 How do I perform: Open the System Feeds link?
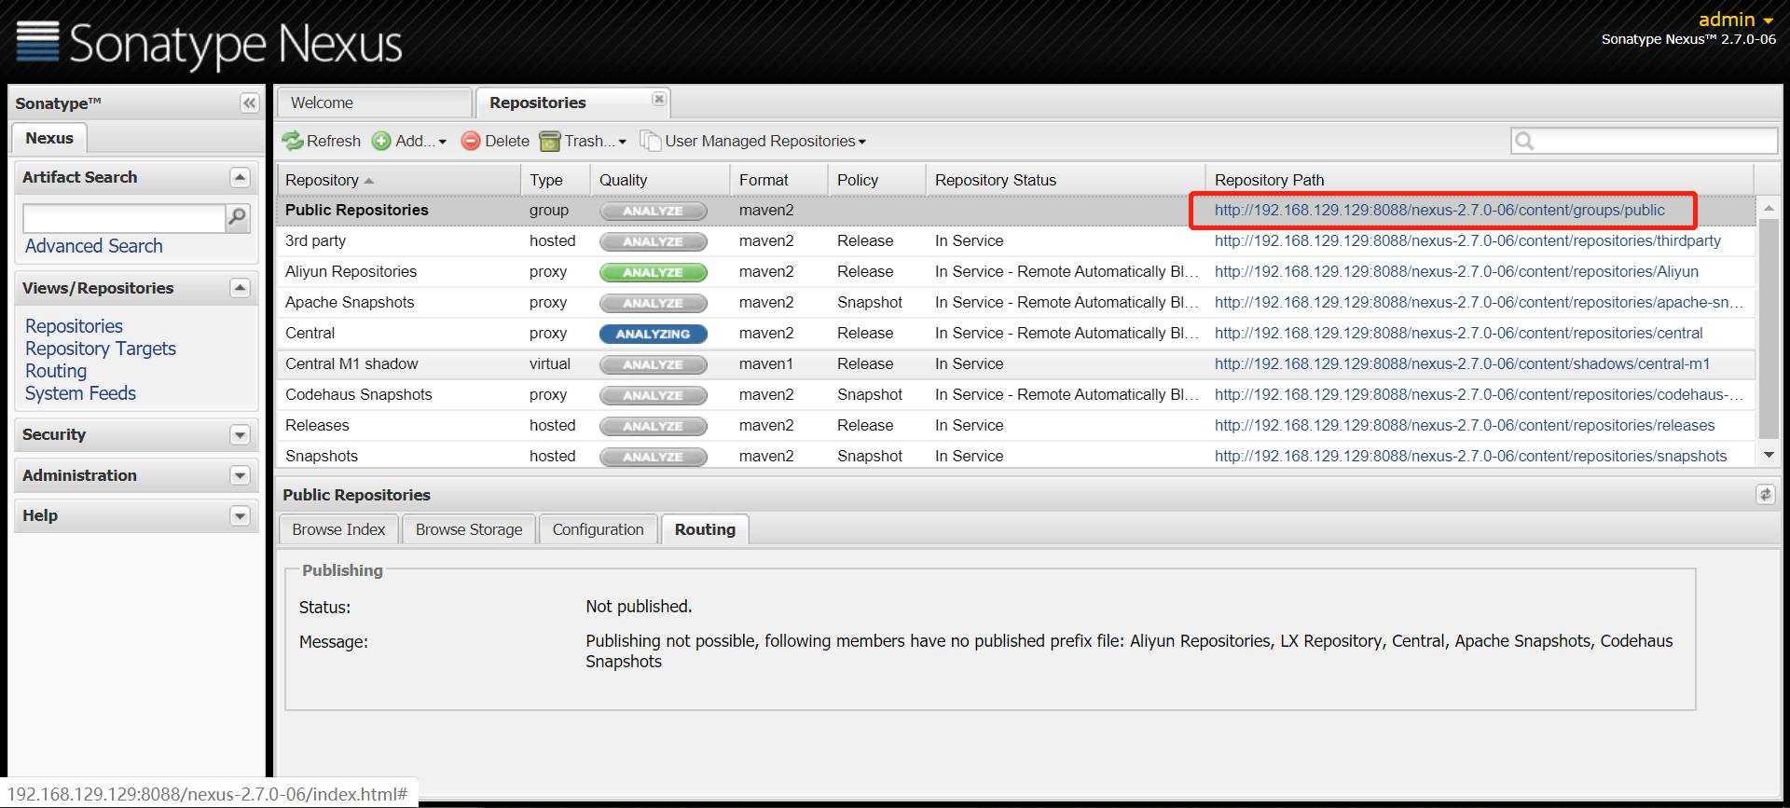(80, 393)
